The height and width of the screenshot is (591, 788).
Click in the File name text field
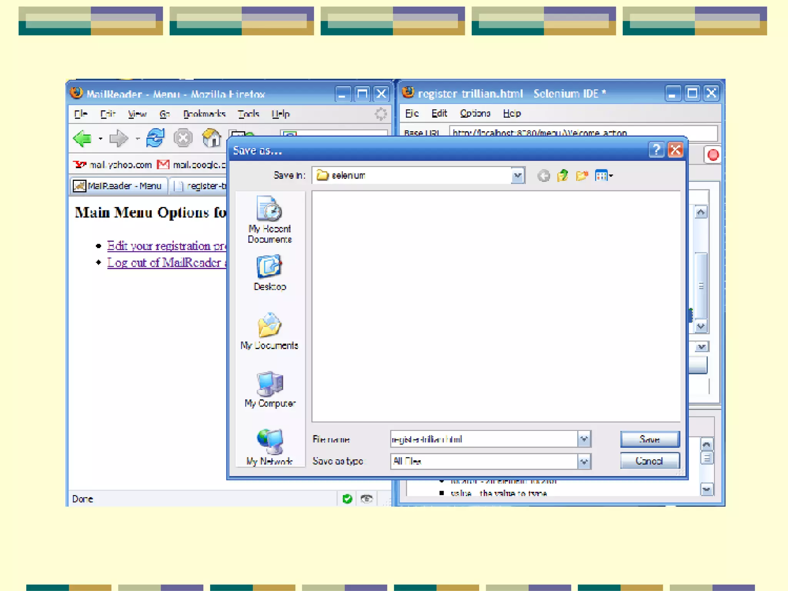click(x=483, y=439)
